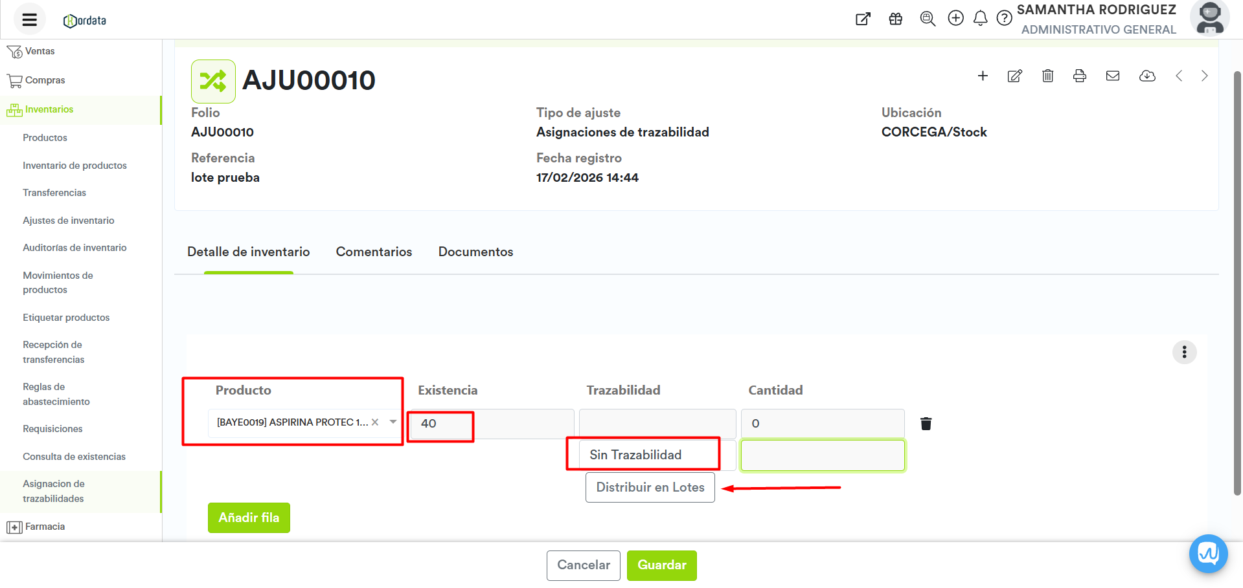This screenshot has height=588, width=1243.
Task: Delete the ASPIRINA row trash icon
Action: [926, 424]
